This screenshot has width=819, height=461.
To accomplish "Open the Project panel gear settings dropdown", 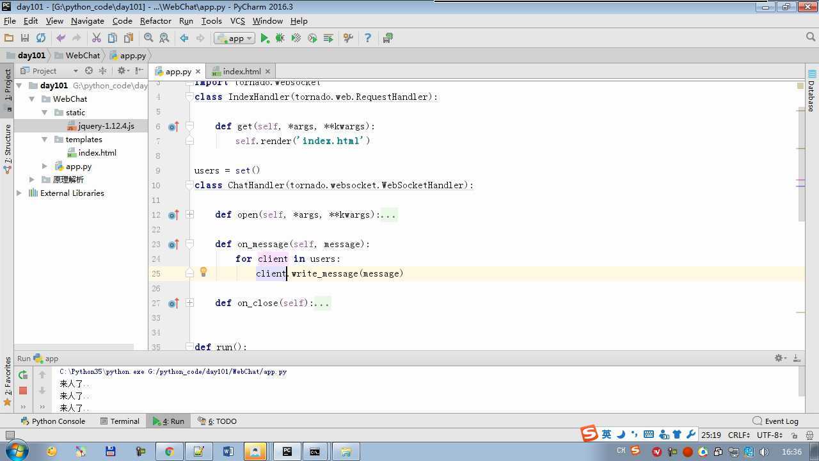I will 122,70.
